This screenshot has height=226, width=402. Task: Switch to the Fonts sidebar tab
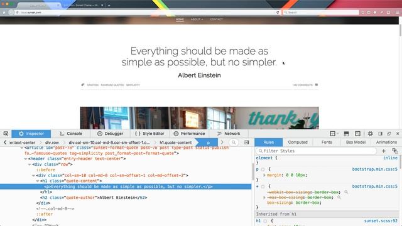tap(327, 143)
